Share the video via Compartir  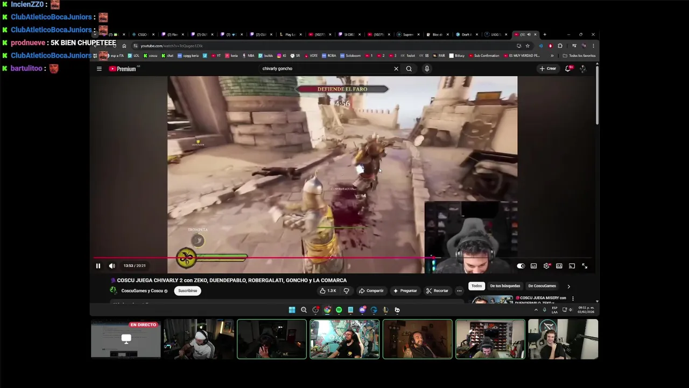[x=371, y=290]
